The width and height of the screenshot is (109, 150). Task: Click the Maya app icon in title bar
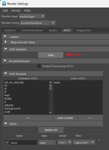[x=4, y=4]
